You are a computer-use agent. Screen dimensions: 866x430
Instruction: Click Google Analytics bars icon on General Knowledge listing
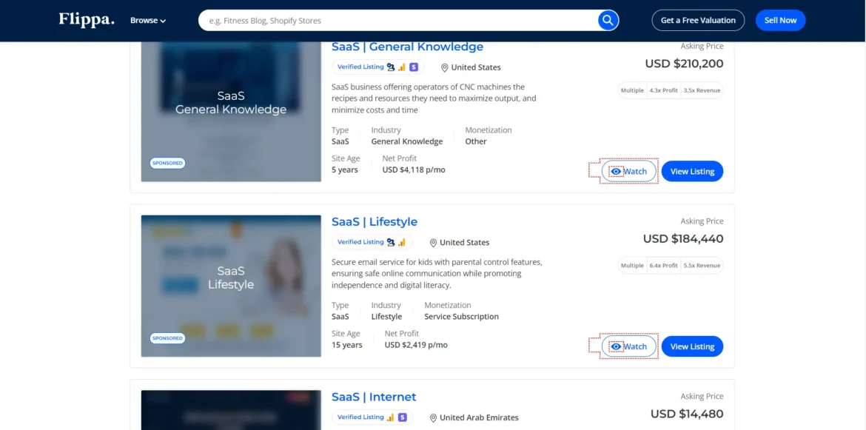[402, 67]
